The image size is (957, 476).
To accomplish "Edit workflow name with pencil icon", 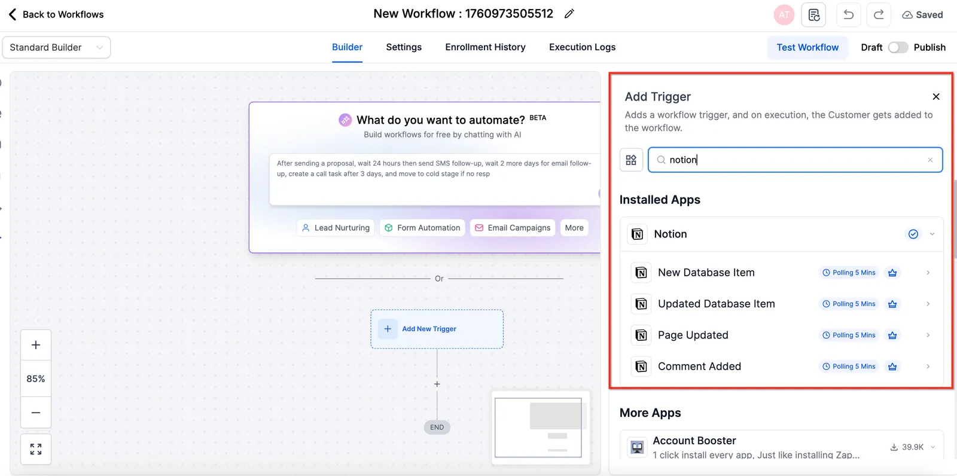I will [x=569, y=14].
